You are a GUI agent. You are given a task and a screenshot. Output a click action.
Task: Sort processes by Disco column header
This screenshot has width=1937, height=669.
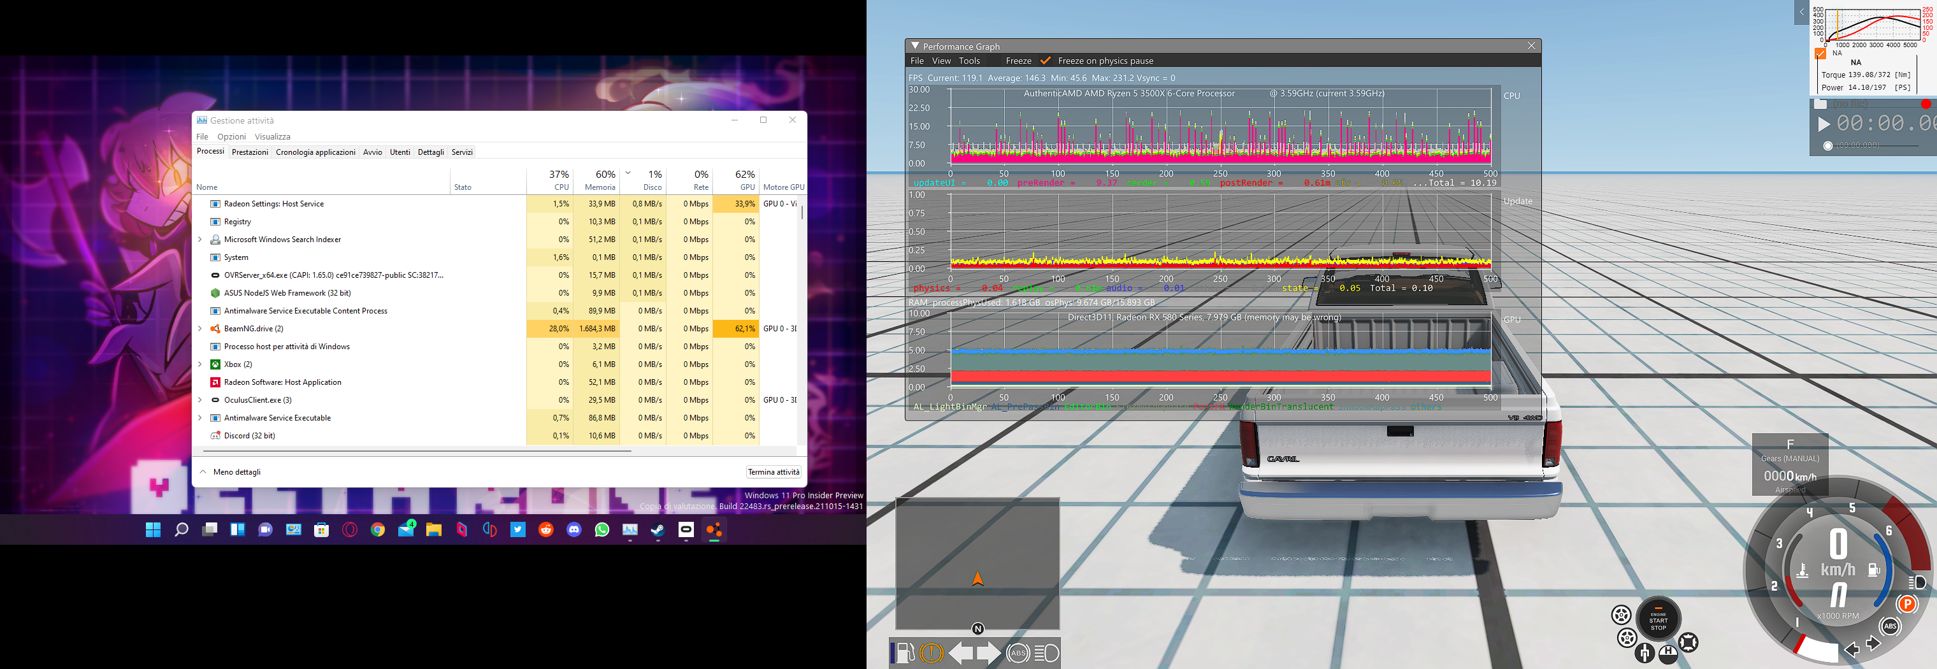point(643,180)
